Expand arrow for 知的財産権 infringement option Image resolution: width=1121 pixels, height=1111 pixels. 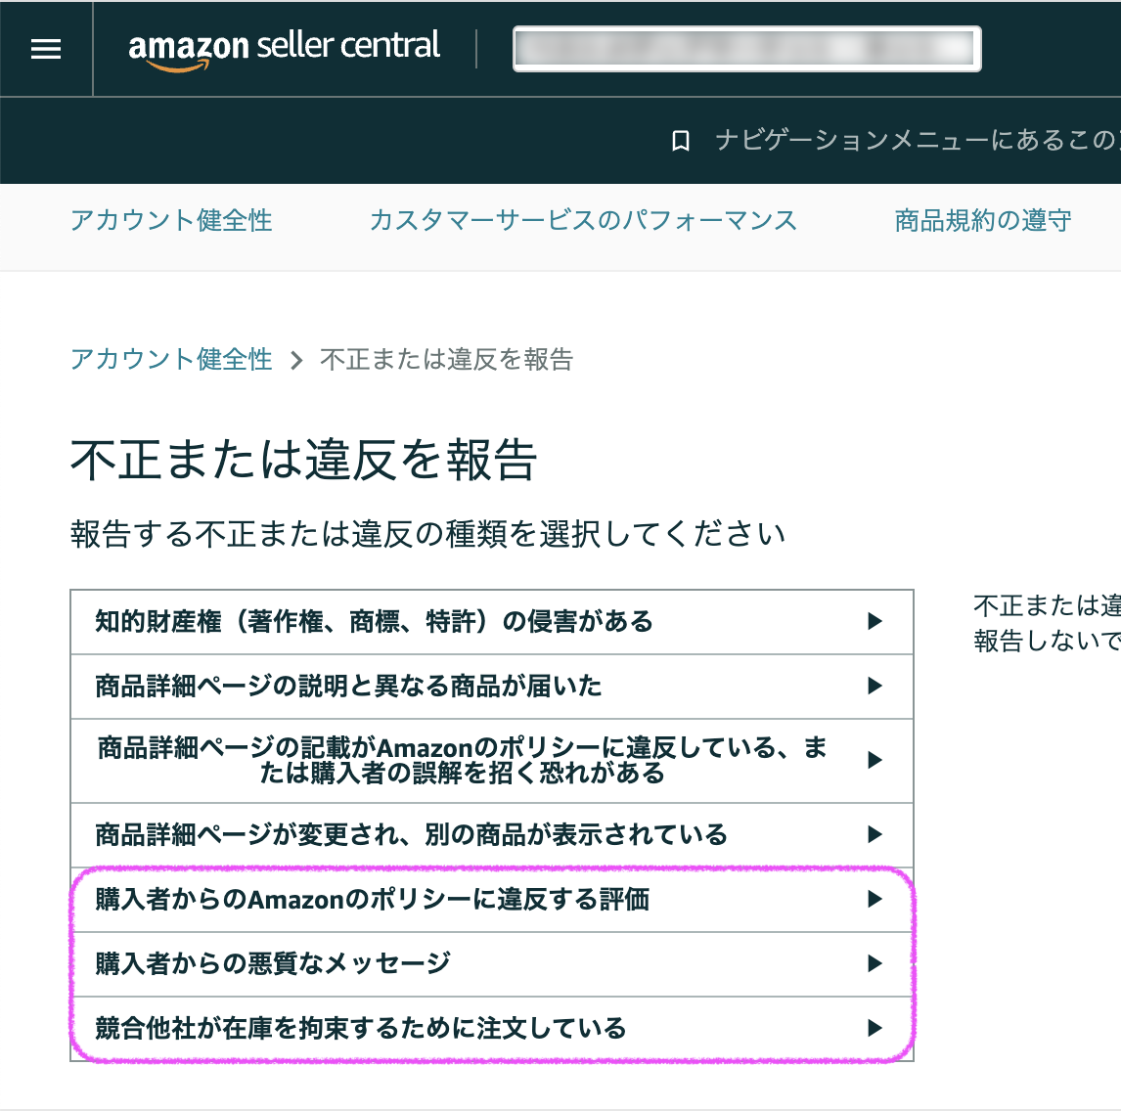click(x=874, y=621)
